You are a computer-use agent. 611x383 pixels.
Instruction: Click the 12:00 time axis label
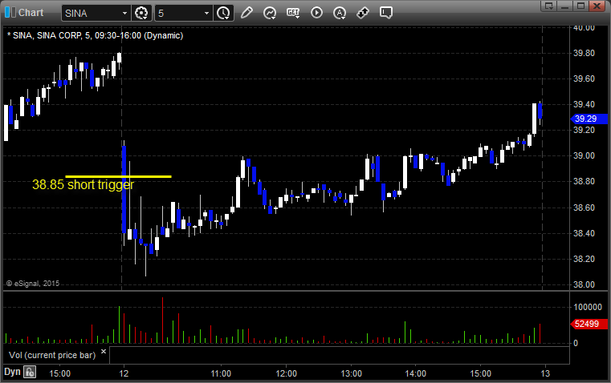[287, 373]
